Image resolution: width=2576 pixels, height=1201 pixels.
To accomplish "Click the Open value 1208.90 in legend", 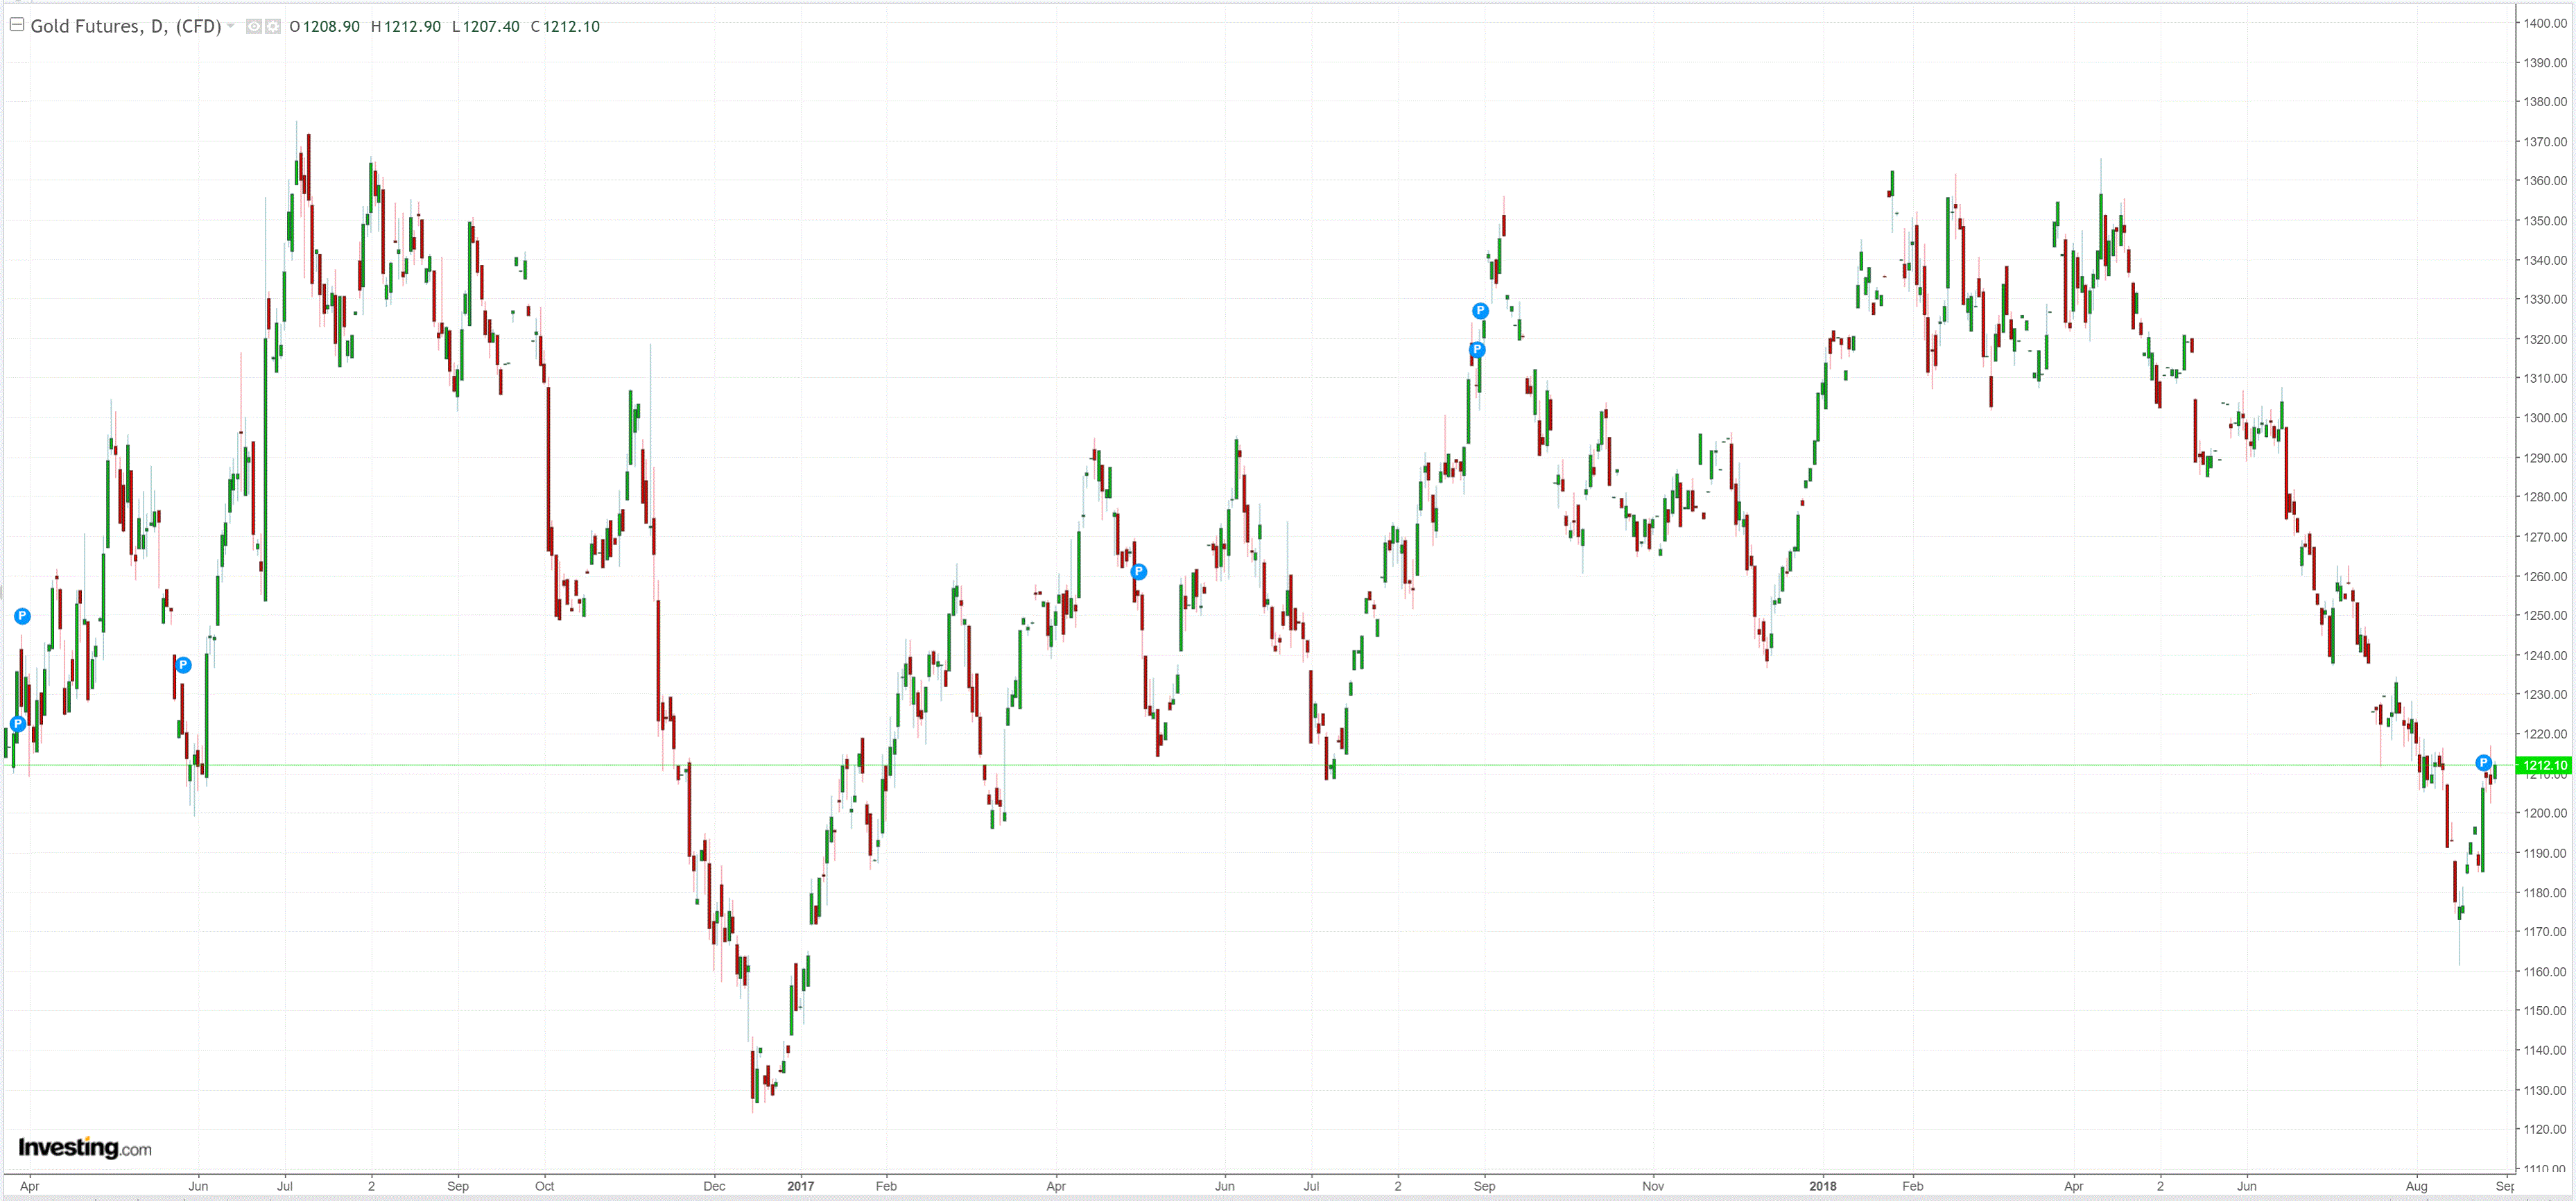I will tap(330, 27).
